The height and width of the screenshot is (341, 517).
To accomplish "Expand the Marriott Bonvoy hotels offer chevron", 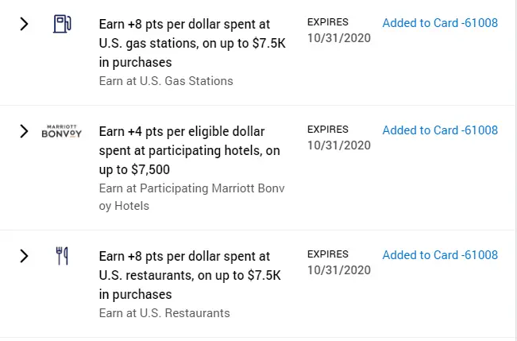I will pyautogui.click(x=24, y=131).
